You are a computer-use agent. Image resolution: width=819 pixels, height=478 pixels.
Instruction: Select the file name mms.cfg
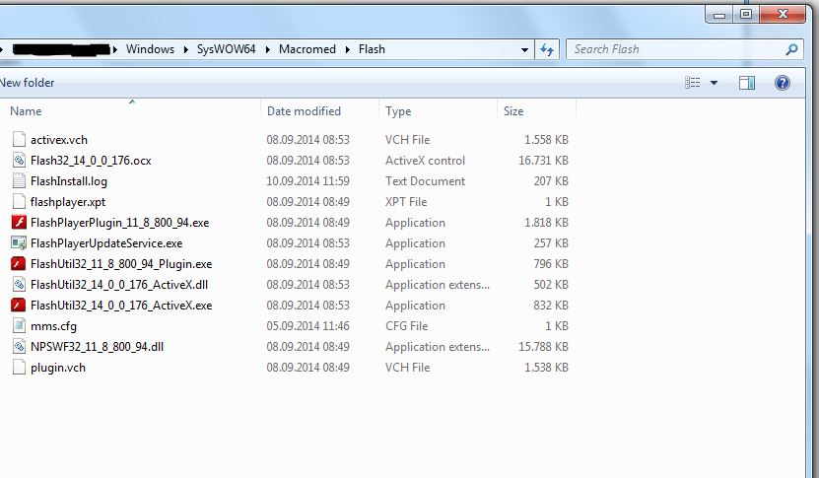tap(54, 326)
